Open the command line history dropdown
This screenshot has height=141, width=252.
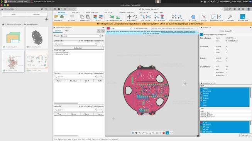(x=198, y=28)
